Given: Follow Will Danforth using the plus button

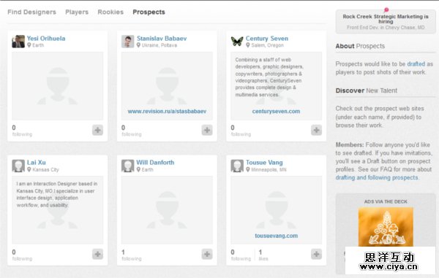Looking at the screenshot, I should 207,254.
